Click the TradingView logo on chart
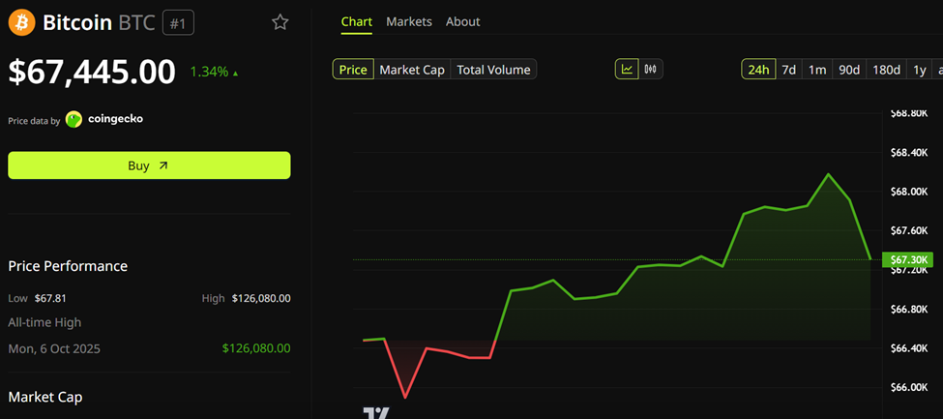 [x=376, y=413]
